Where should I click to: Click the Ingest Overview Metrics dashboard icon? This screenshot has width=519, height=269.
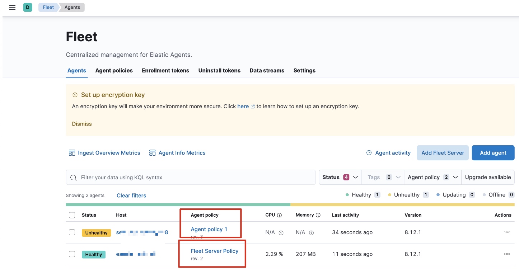(x=72, y=153)
